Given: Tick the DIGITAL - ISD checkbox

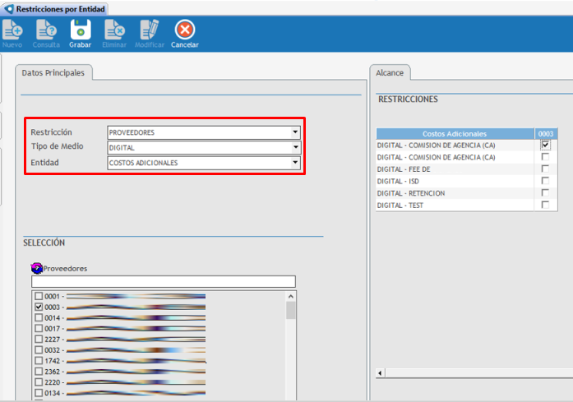Looking at the screenshot, I should (545, 181).
